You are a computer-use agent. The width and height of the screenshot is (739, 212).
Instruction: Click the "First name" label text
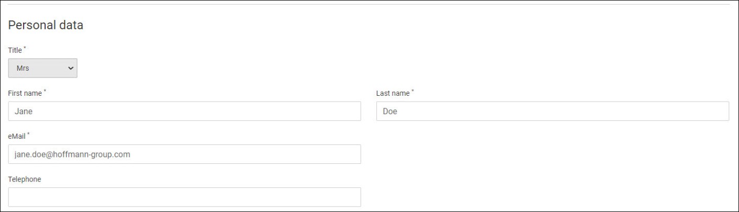[25, 94]
